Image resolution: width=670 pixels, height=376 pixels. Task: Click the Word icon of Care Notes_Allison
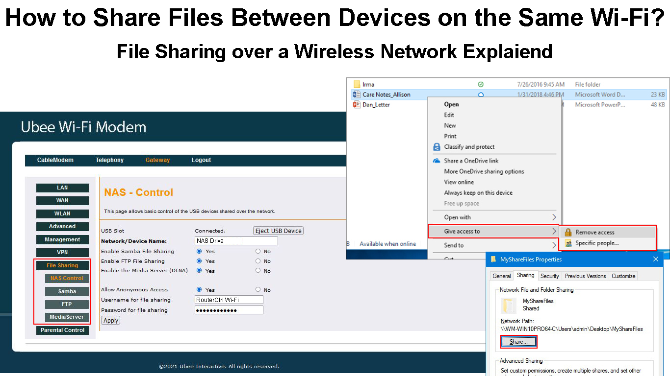[x=357, y=94]
